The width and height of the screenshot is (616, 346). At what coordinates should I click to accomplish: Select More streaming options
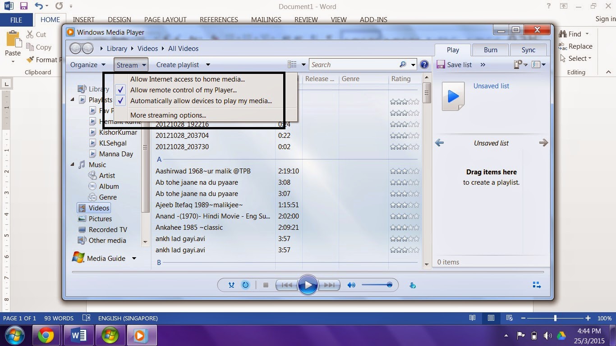point(168,115)
